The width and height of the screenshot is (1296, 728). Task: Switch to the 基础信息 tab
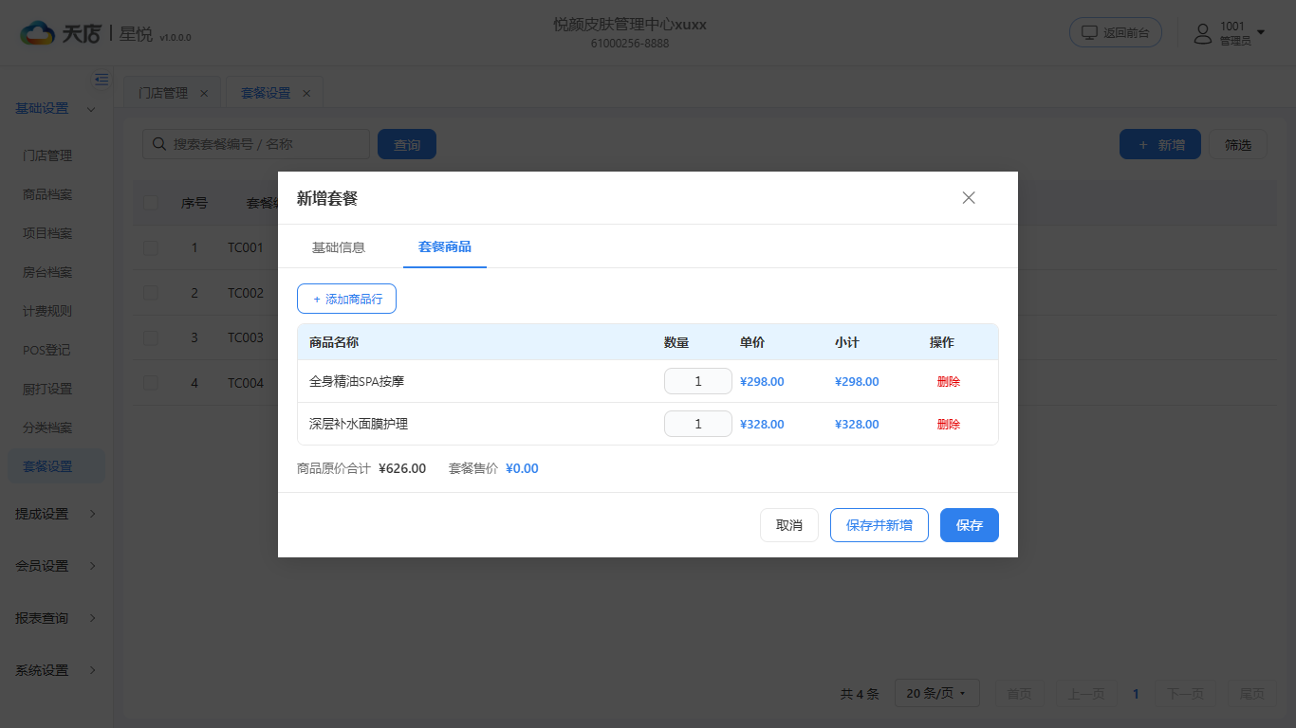tap(339, 247)
